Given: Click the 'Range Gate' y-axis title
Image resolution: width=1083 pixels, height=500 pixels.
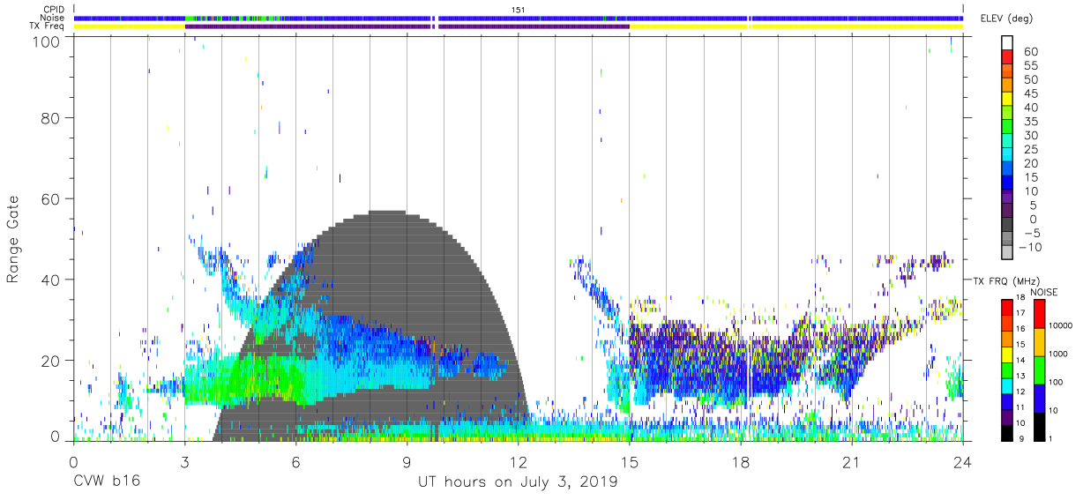Looking at the screenshot, I should (13, 240).
